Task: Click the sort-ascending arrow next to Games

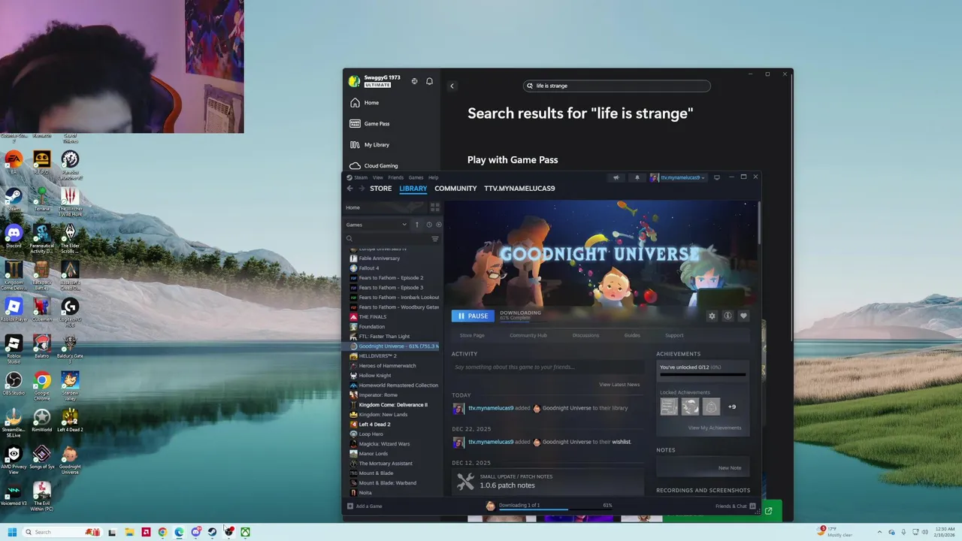Action: pos(417,225)
